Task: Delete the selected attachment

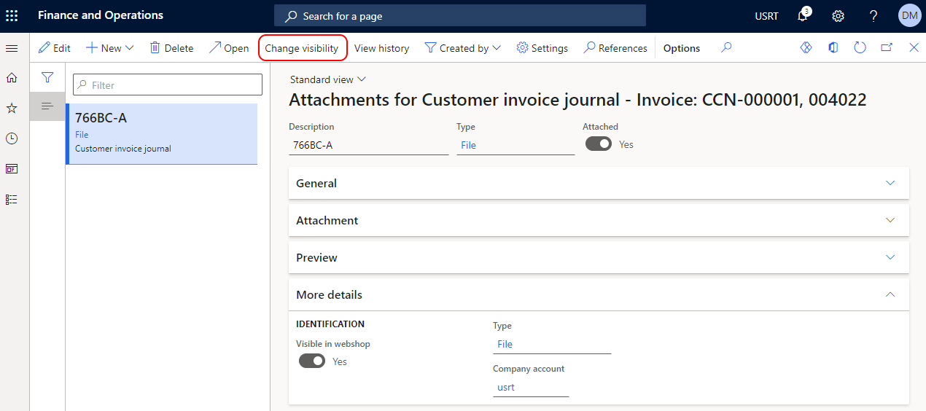Action: (x=171, y=48)
